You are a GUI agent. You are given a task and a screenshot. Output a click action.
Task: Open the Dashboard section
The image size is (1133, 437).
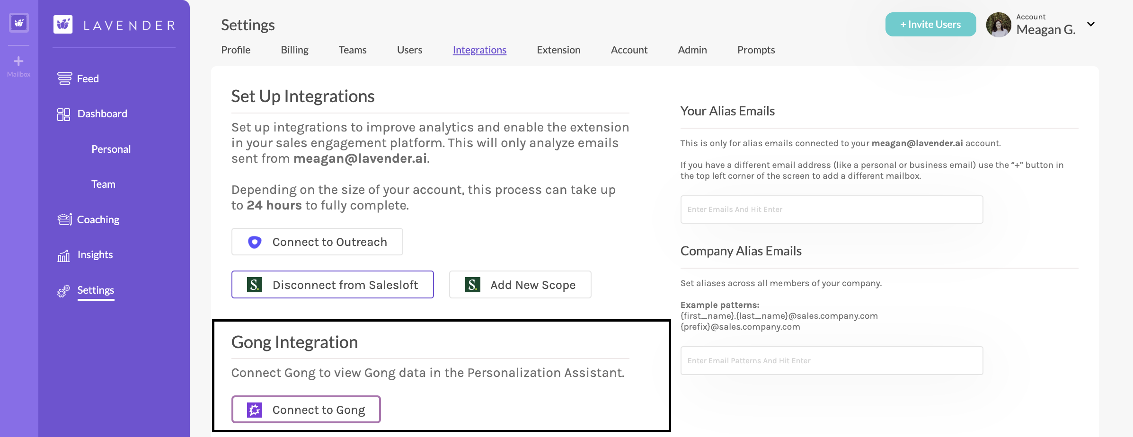coord(102,114)
